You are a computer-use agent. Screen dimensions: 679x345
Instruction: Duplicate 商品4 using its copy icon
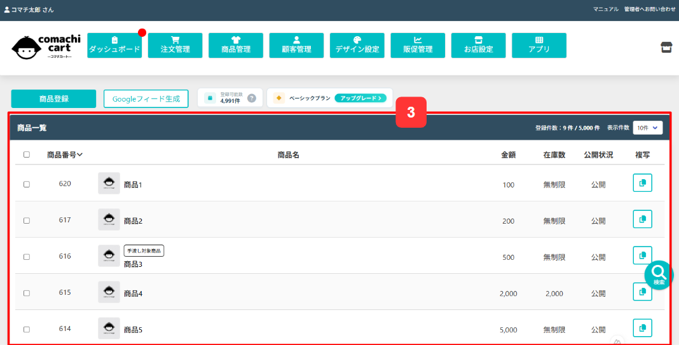coord(642,292)
